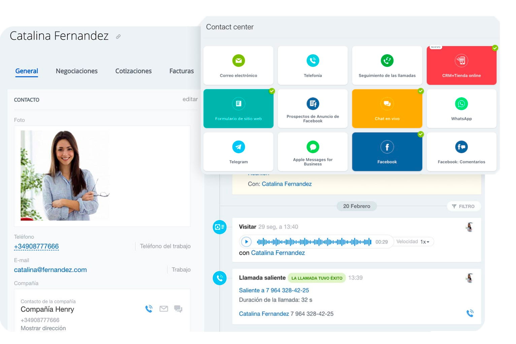This screenshot has height=344, width=516.
Task: Toggle the connected Formulario de sitio web tile
Action: coord(238,108)
